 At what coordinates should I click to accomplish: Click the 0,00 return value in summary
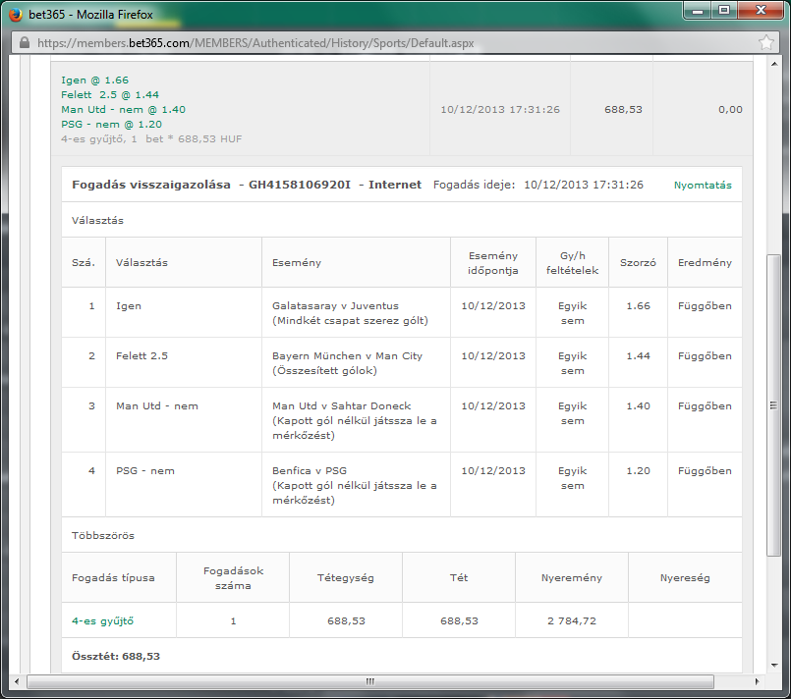click(x=730, y=109)
